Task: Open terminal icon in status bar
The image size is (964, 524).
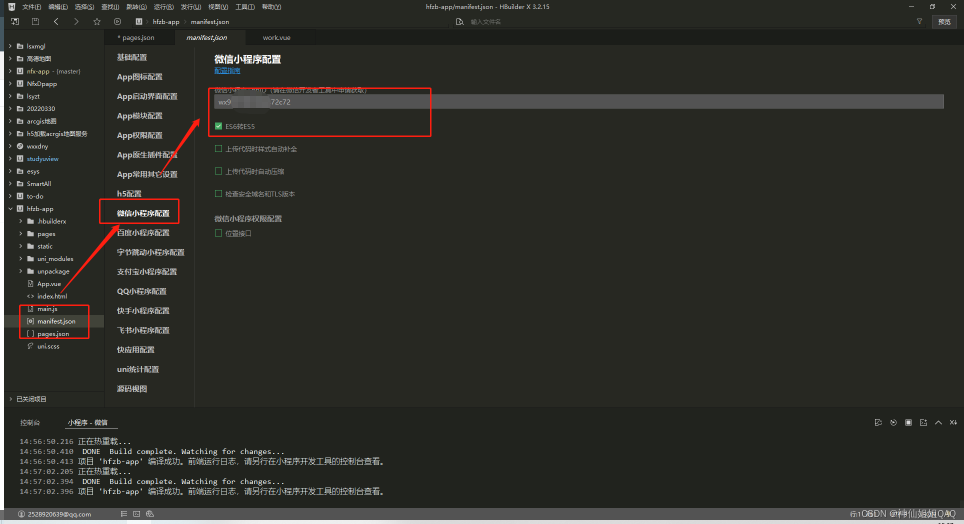Action: coord(136,514)
